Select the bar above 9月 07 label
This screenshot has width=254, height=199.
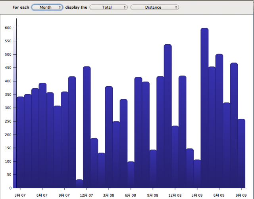(x=64, y=140)
